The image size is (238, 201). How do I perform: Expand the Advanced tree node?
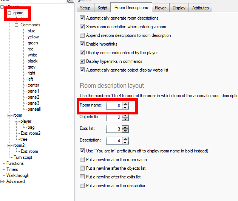(x=3, y=181)
